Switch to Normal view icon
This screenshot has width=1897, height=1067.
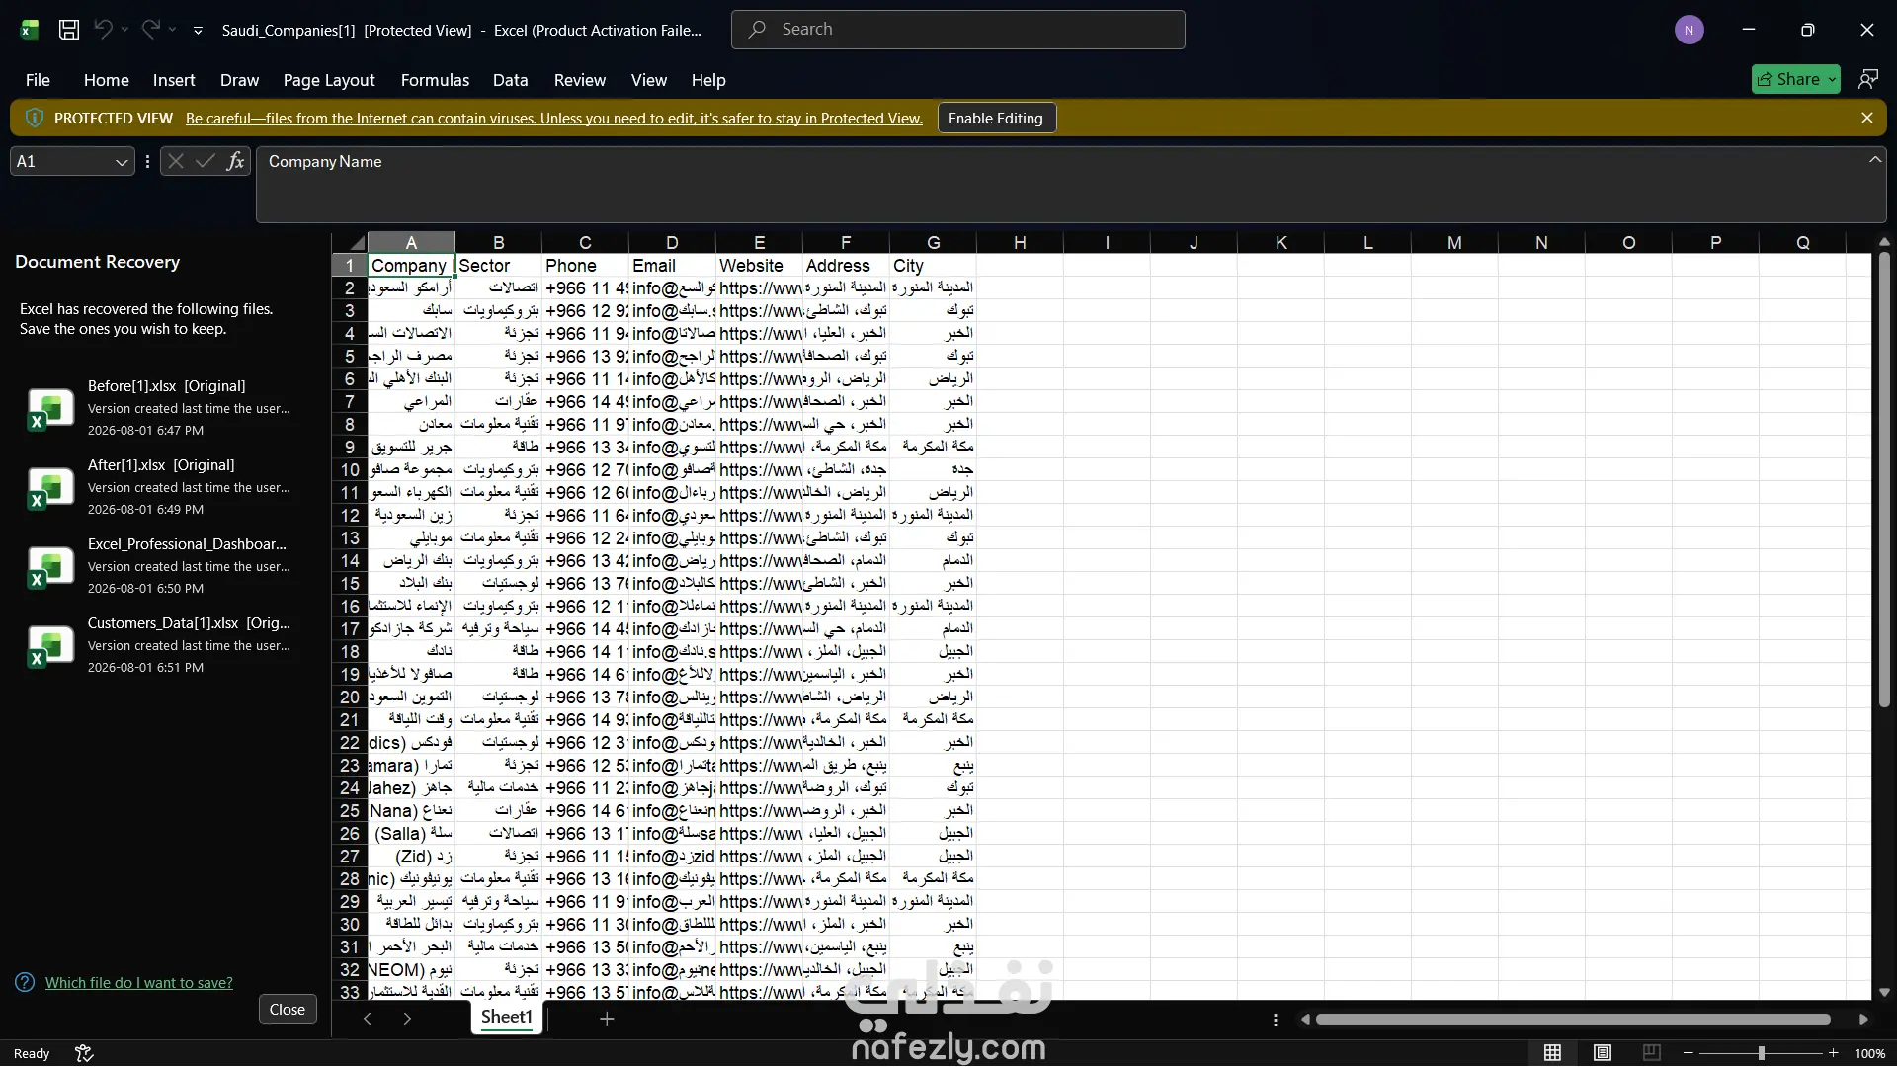point(1553,1053)
